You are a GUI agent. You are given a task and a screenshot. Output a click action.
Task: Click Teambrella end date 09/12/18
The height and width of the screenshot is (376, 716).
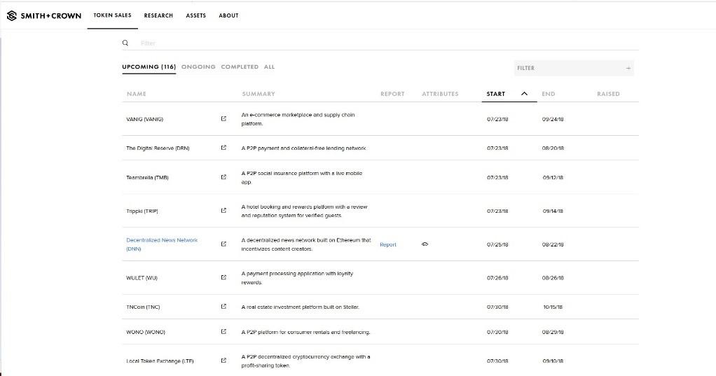point(553,178)
